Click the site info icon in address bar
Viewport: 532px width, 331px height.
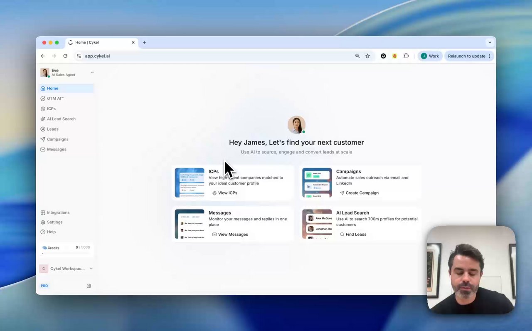[79, 56]
